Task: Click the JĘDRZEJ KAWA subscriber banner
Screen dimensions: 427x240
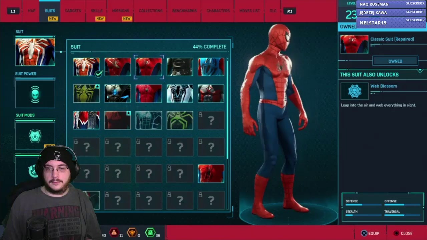Action: (392, 13)
